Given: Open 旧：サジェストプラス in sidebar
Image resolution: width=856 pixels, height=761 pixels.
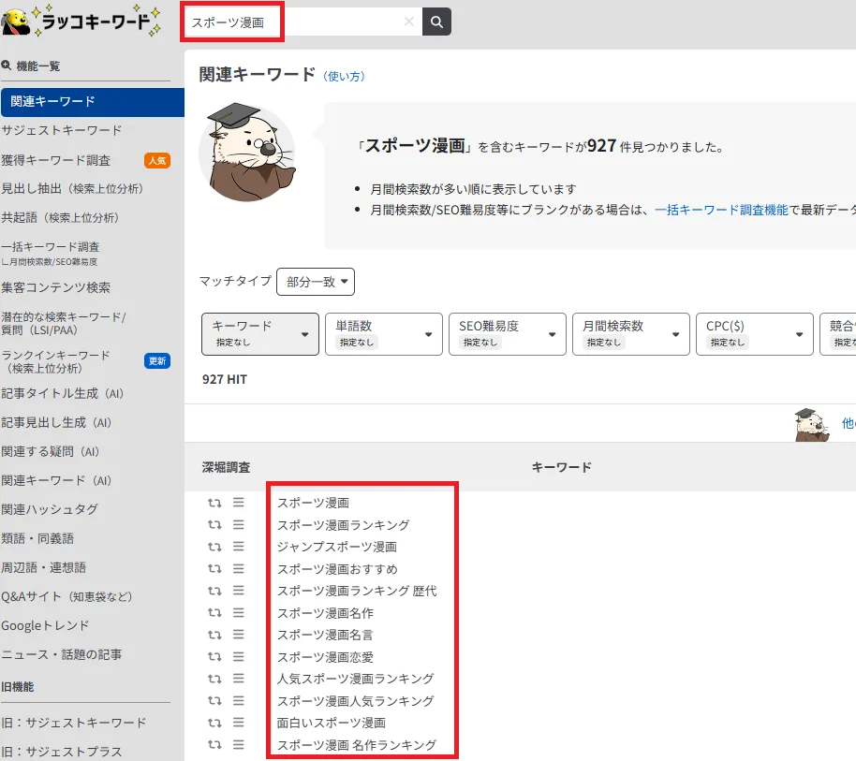Looking at the screenshot, I should click(62, 752).
